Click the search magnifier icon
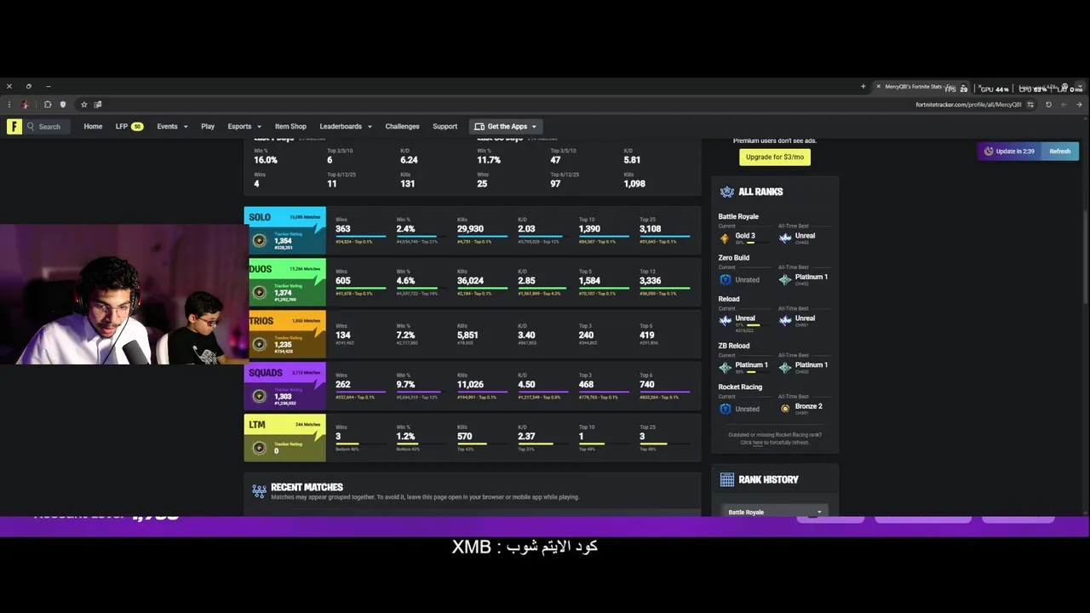The image size is (1090, 613). pyautogui.click(x=31, y=126)
